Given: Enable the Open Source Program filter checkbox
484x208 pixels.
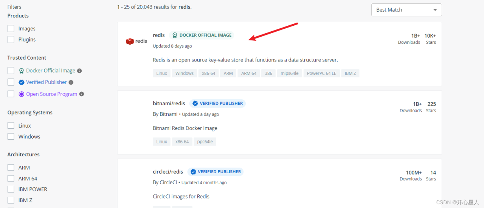Looking at the screenshot, I should tap(11, 94).
